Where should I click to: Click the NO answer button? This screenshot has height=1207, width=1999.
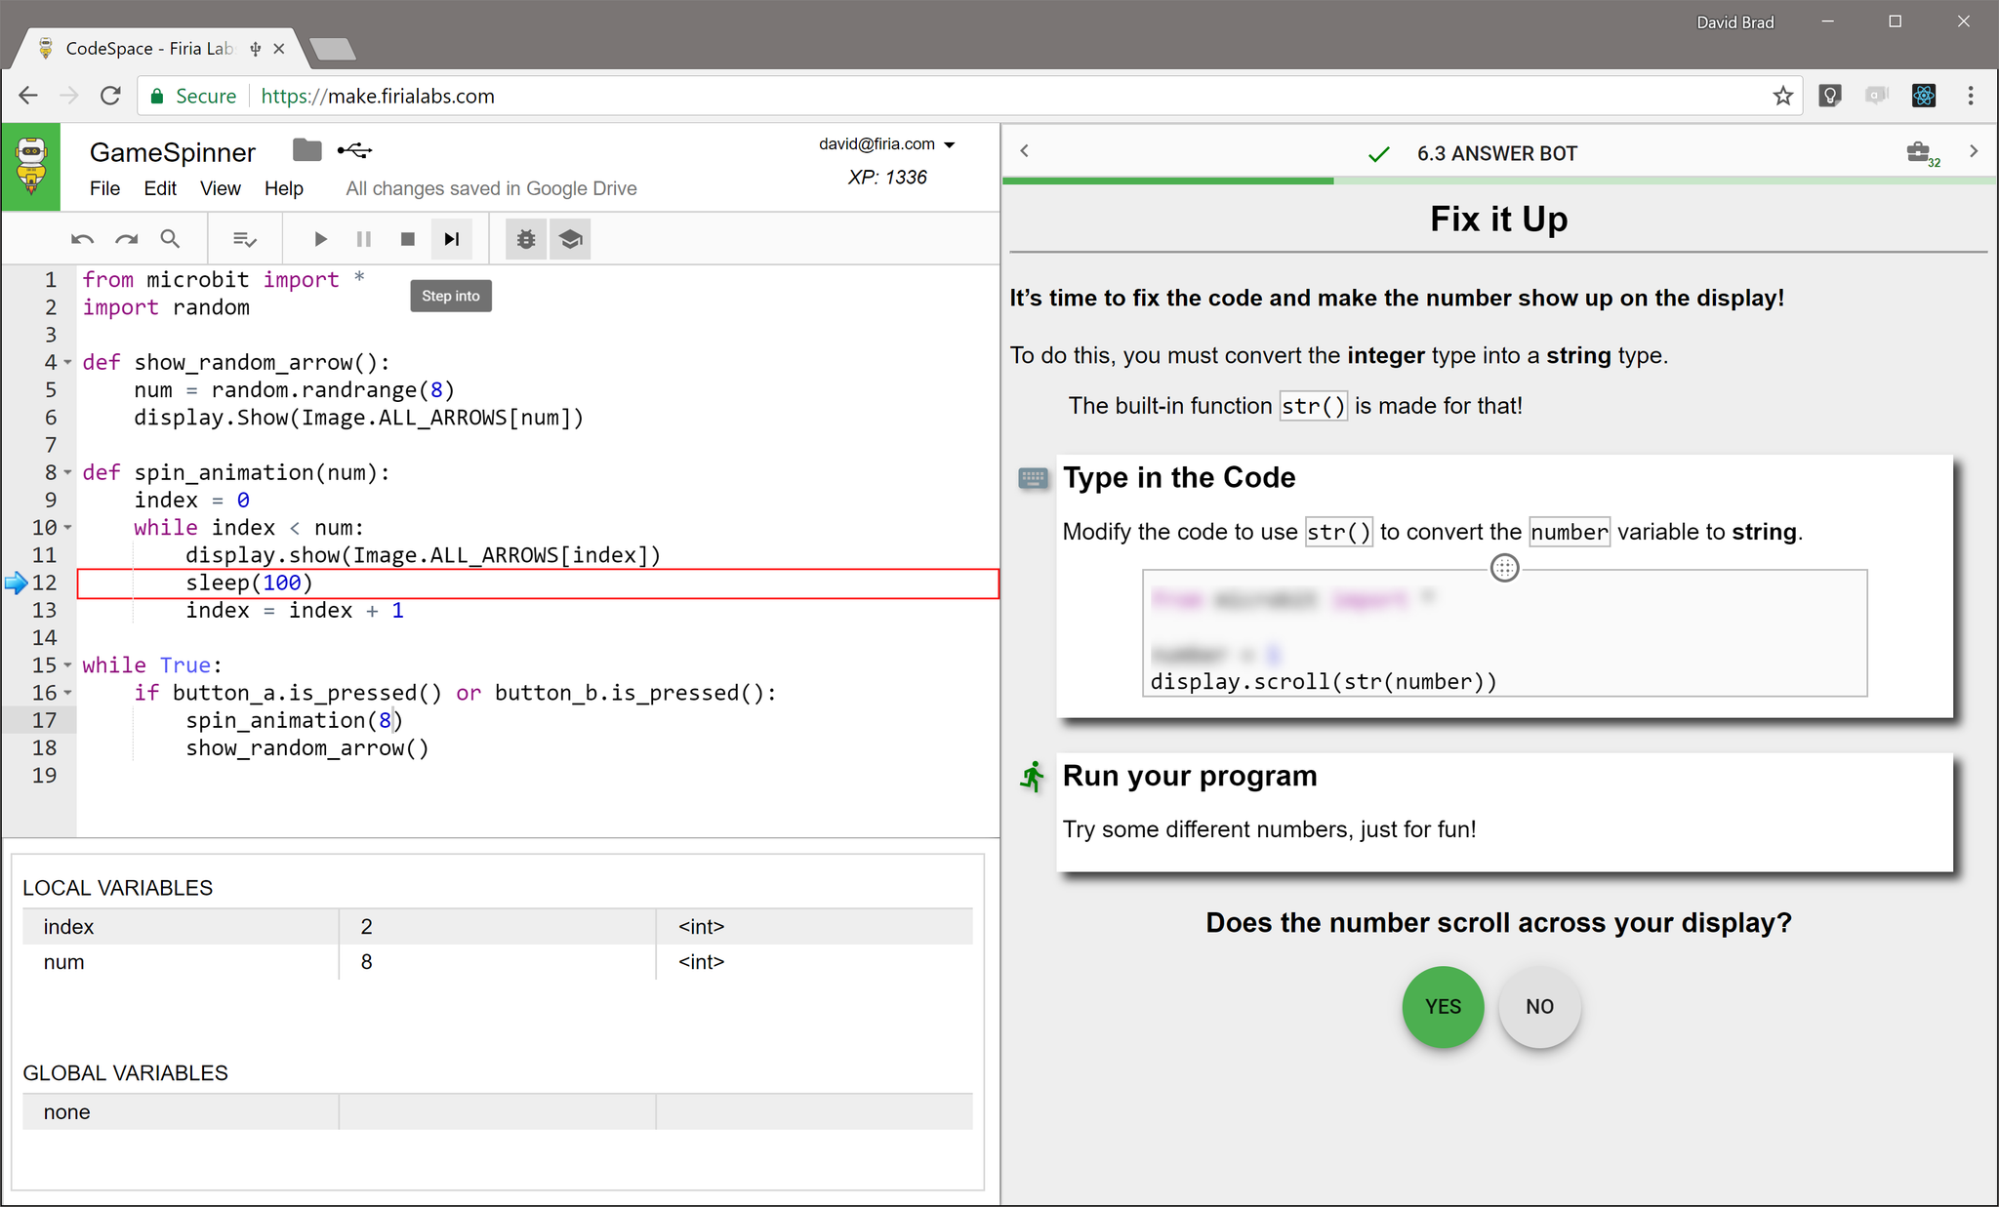pyautogui.click(x=1539, y=1006)
